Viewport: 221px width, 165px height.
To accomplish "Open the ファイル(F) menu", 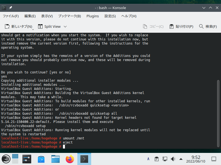I will tap(11, 16).
